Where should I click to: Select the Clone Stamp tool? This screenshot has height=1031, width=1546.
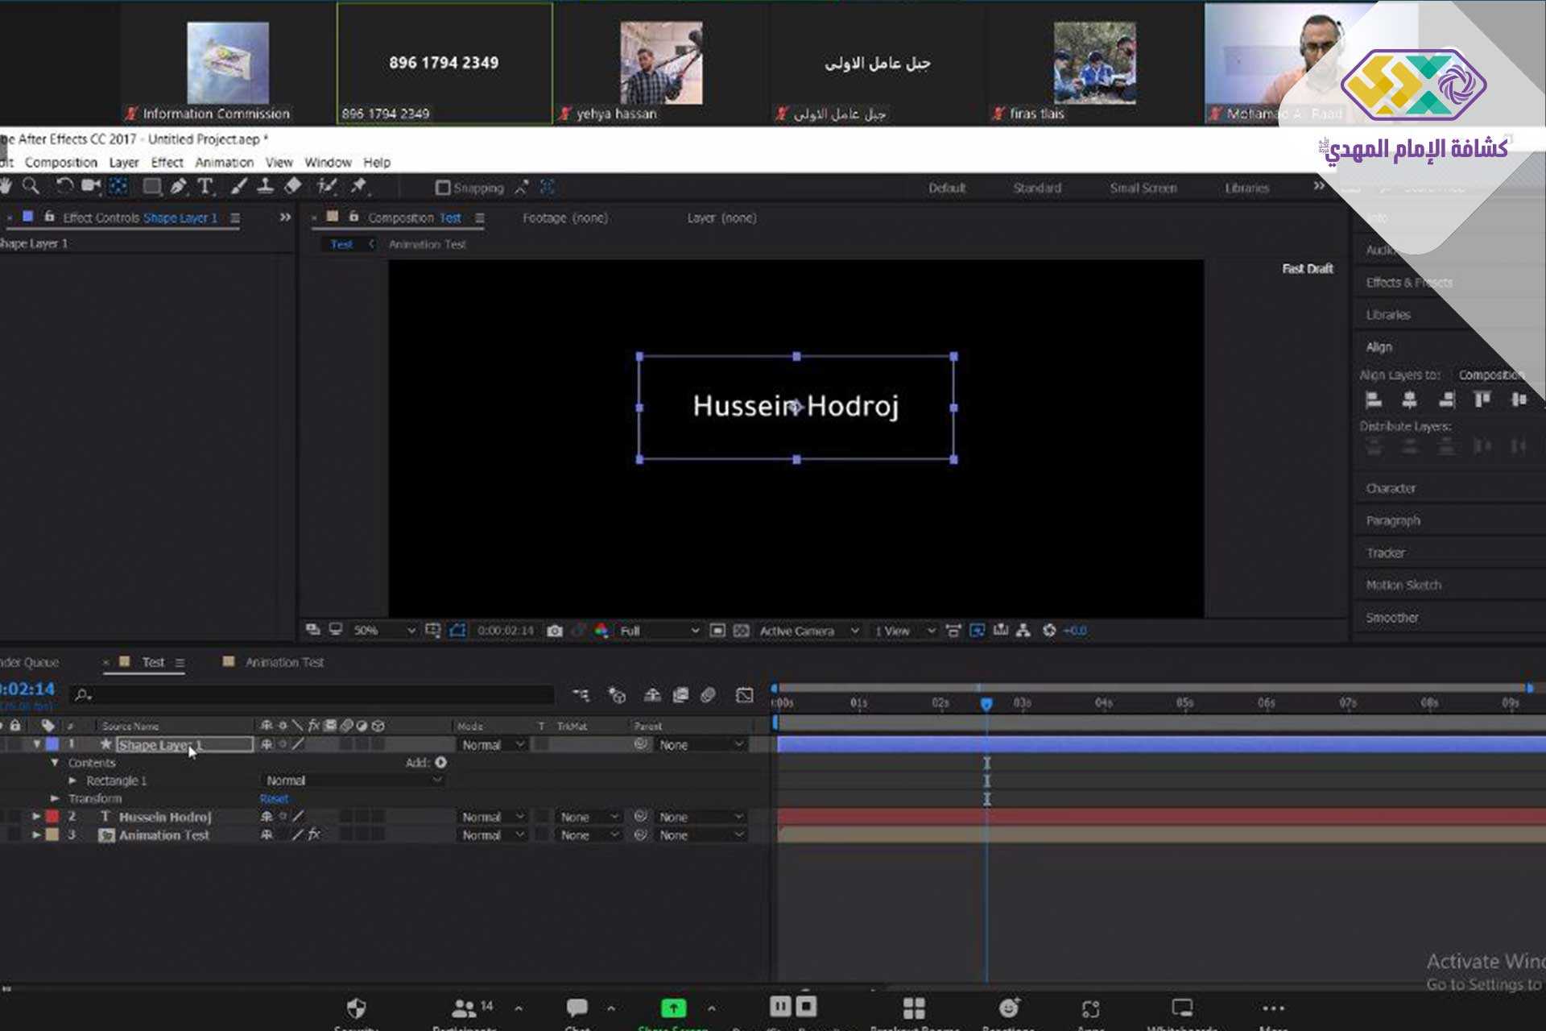(265, 187)
